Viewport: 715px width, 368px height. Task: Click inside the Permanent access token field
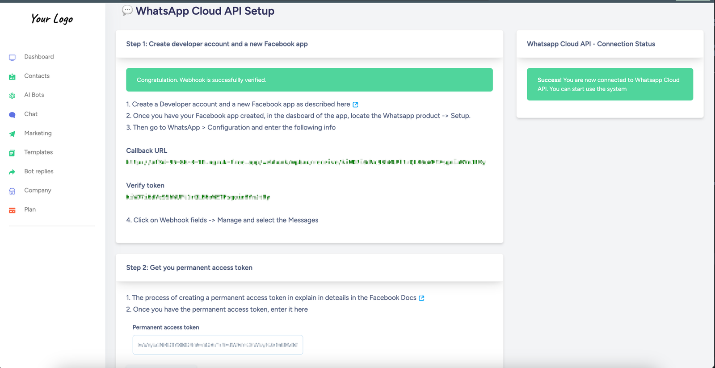coord(218,345)
